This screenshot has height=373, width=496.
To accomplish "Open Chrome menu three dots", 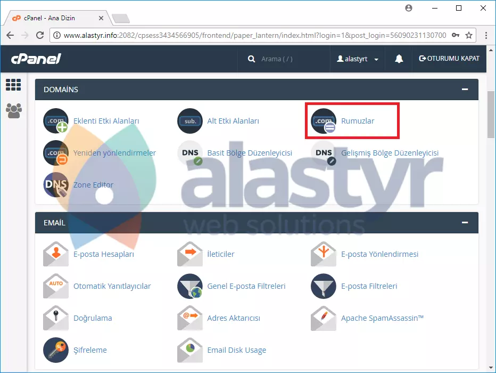I will coord(486,35).
